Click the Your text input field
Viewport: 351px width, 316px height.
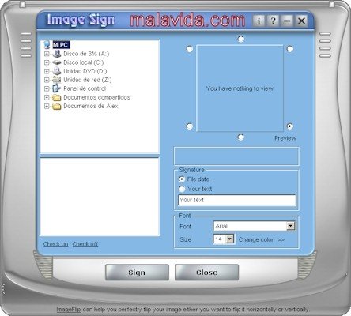click(237, 200)
